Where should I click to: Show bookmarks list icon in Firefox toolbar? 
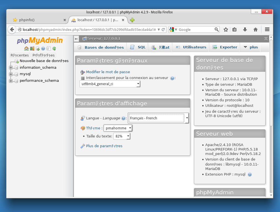point(234,29)
